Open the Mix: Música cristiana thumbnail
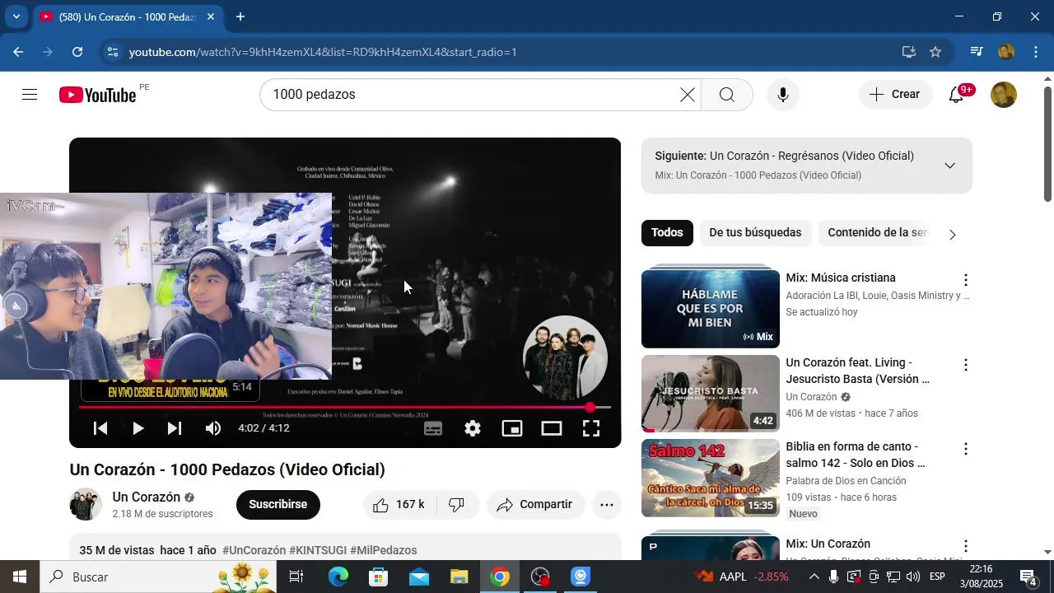Screen dimensions: 1054x593 click(x=711, y=308)
